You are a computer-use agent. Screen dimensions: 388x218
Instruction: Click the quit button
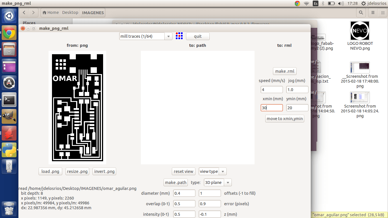click(x=198, y=36)
